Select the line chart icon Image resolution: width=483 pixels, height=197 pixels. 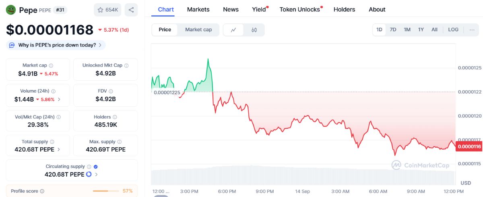[x=234, y=30]
